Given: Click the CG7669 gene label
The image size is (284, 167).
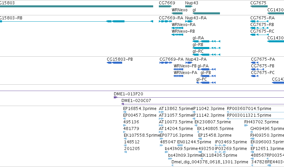Looking at the screenshot, I should pos(167,3).
